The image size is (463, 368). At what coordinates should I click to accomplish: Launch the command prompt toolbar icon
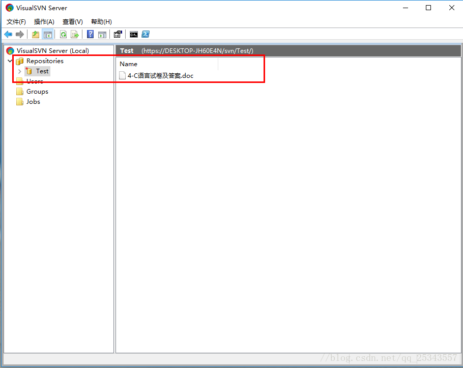[x=134, y=35]
